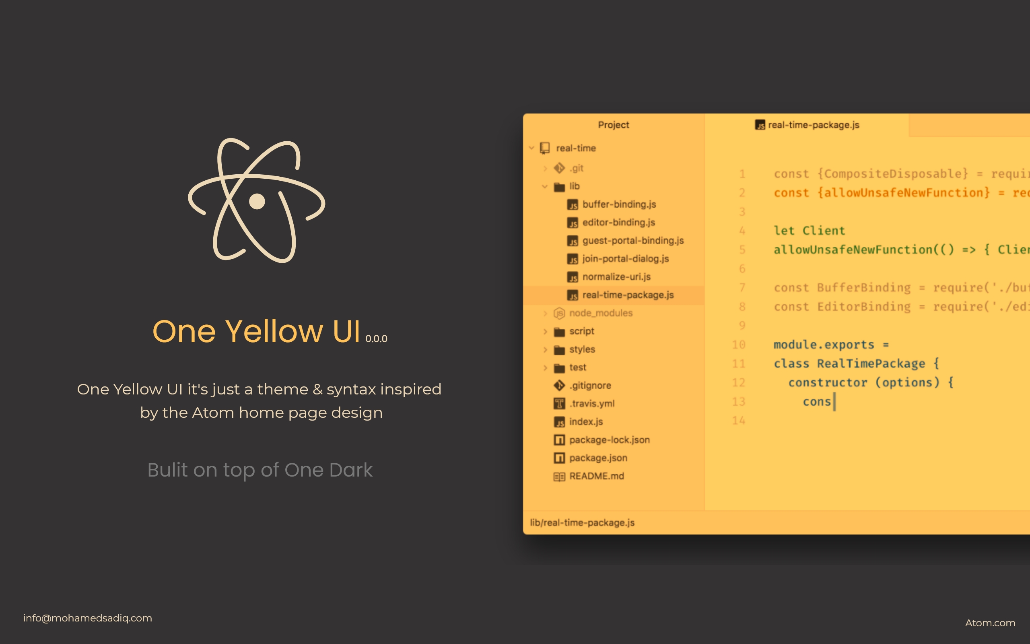Open editor-binding.js in the tree

pyautogui.click(x=619, y=222)
